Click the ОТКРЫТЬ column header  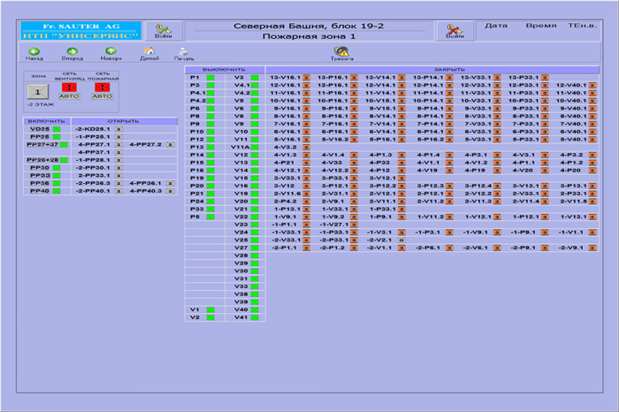(124, 121)
